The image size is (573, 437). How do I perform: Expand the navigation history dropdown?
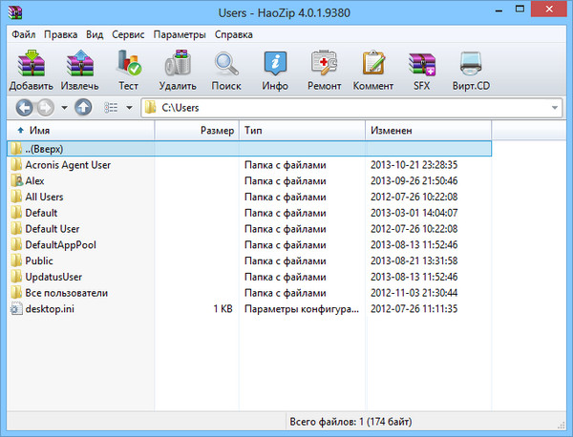[64, 108]
